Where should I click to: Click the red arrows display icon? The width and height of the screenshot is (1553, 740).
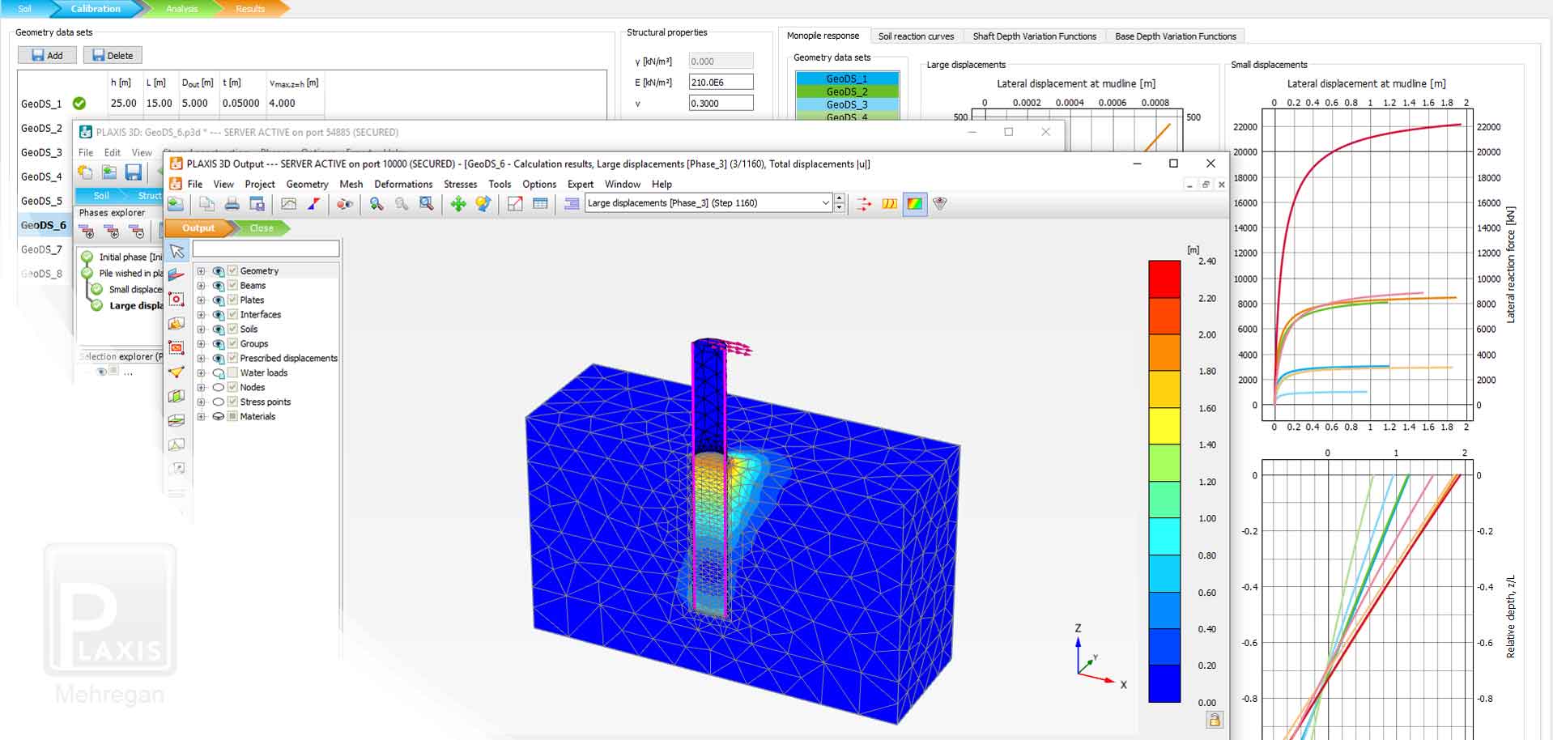click(864, 204)
